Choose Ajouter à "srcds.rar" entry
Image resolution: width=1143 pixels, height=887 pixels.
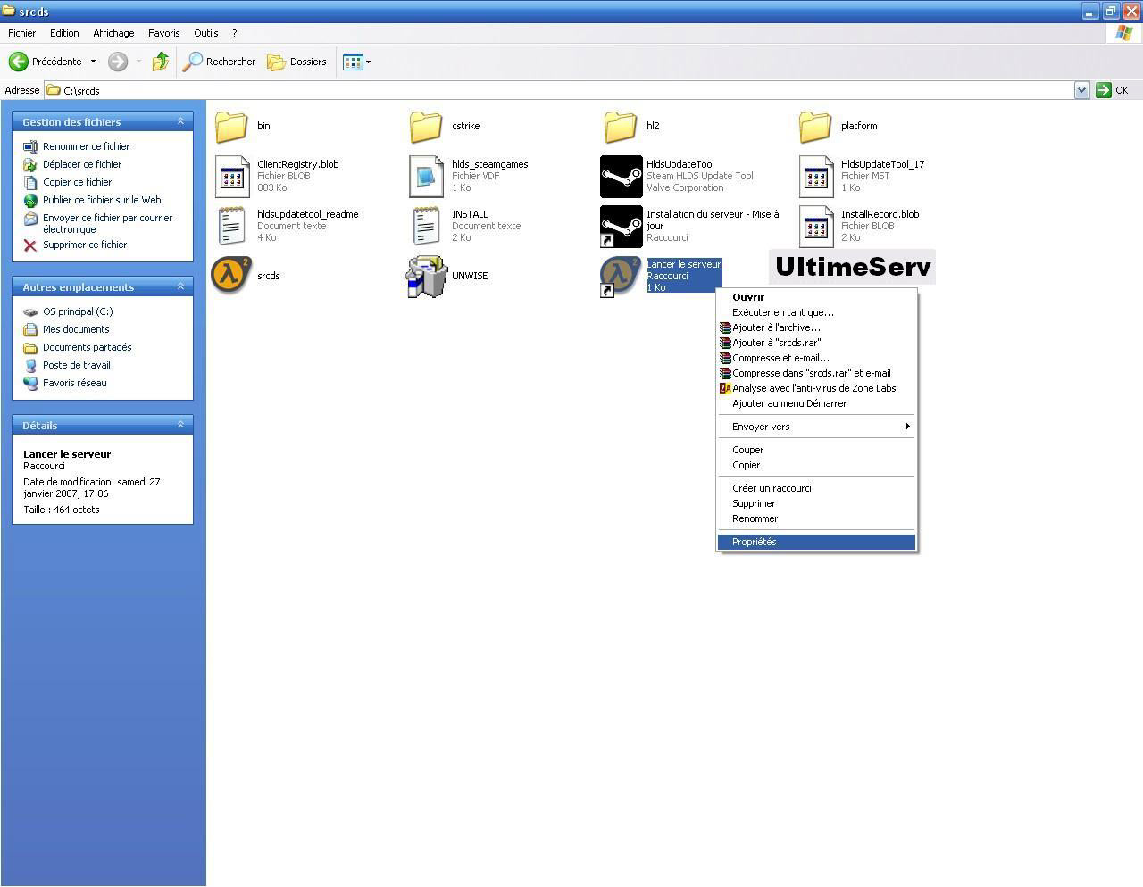[x=816, y=343]
